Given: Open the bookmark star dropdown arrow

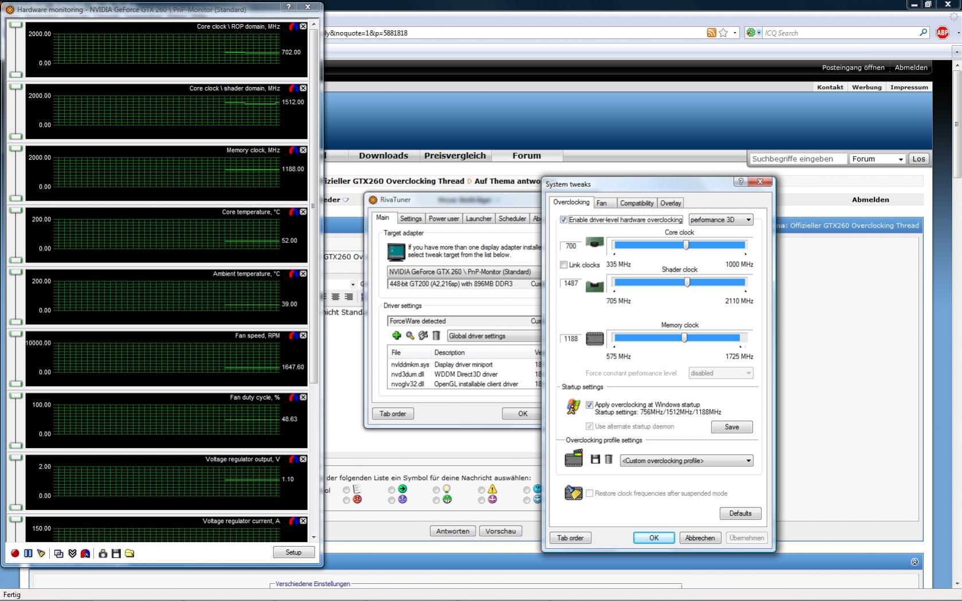Looking at the screenshot, I should click(735, 33).
